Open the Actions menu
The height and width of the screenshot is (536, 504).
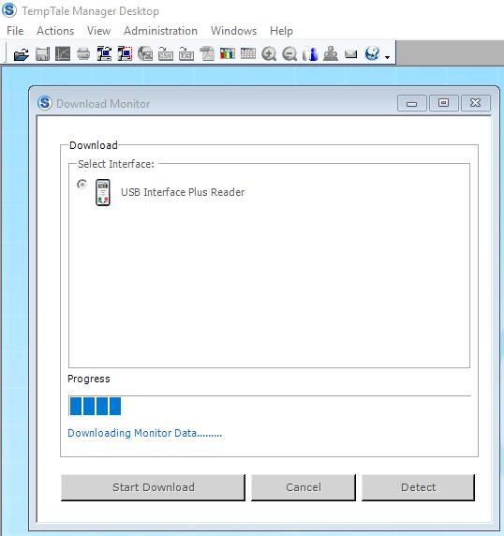pyautogui.click(x=55, y=31)
